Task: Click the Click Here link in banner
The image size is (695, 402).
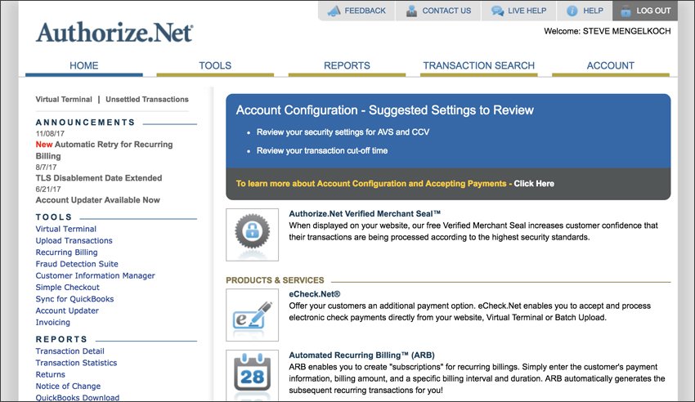Action: click(x=534, y=183)
